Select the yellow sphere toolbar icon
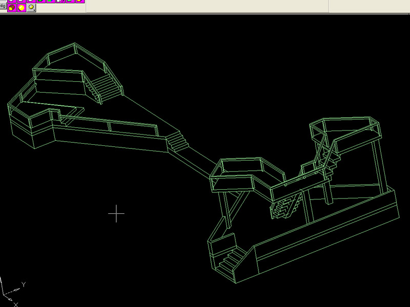This screenshot has height=307, width=410. 22,8
